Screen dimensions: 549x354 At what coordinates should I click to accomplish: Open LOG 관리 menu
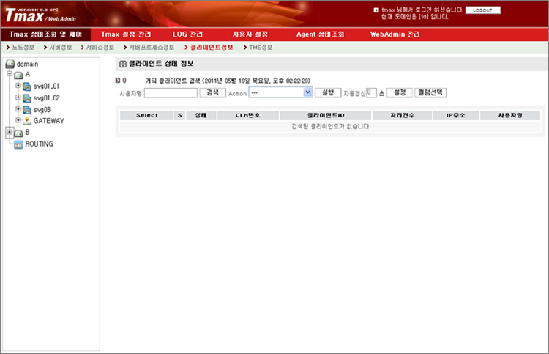point(187,34)
